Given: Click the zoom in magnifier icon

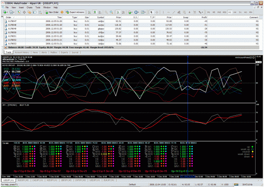Looking at the screenshot, I should [x=106, y=12].
